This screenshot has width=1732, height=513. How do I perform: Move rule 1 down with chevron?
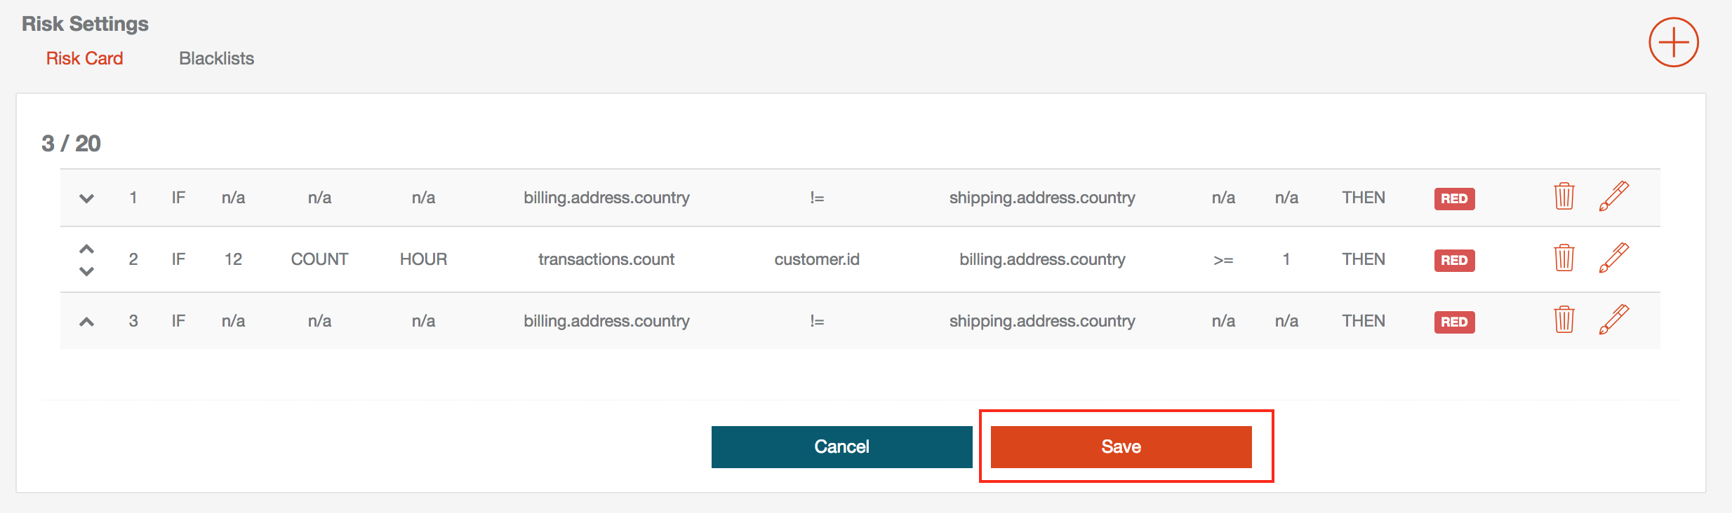point(86,198)
